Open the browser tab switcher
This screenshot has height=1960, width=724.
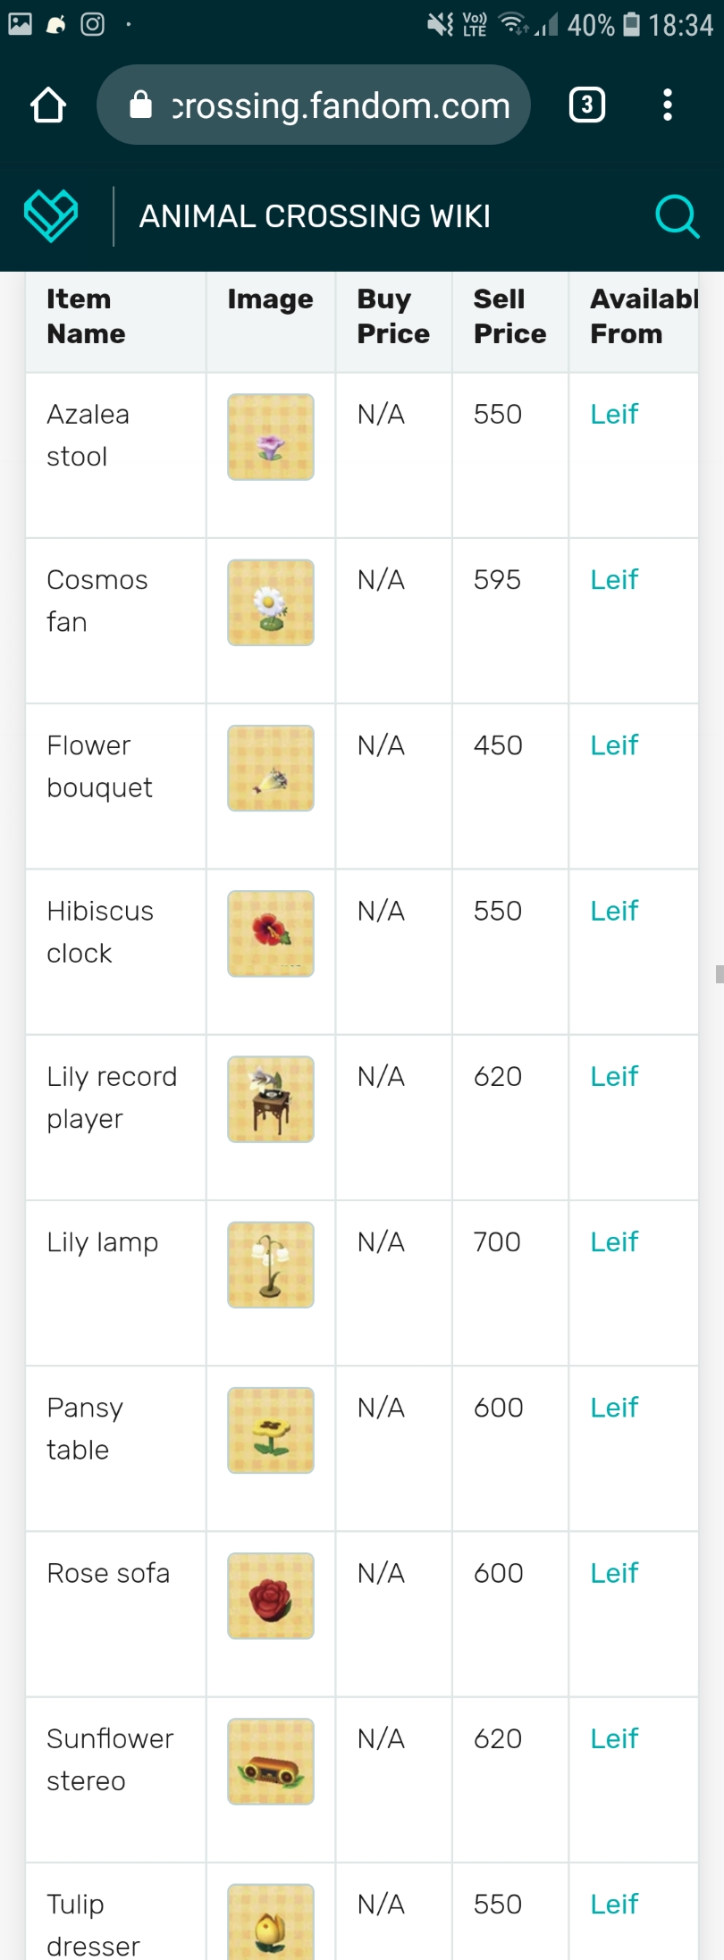click(x=586, y=105)
